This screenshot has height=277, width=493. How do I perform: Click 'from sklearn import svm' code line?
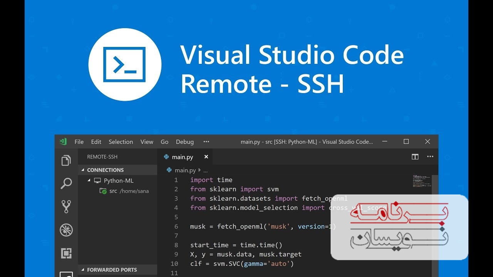point(234,189)
